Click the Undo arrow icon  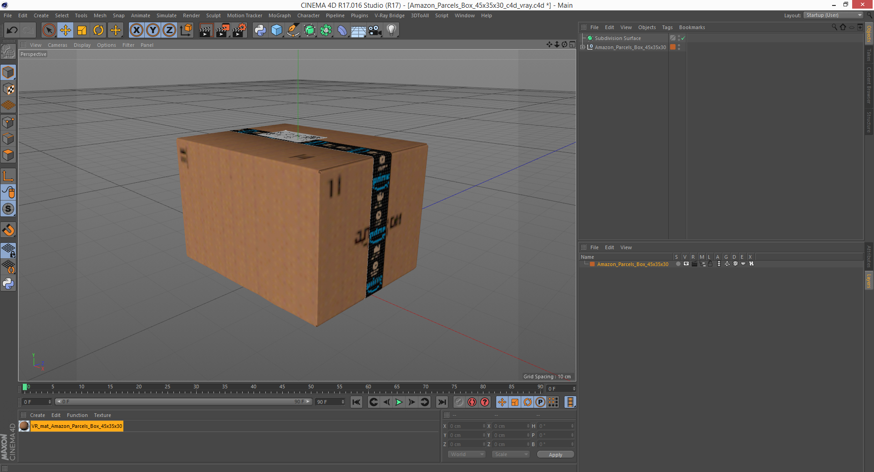pos(12,30)
